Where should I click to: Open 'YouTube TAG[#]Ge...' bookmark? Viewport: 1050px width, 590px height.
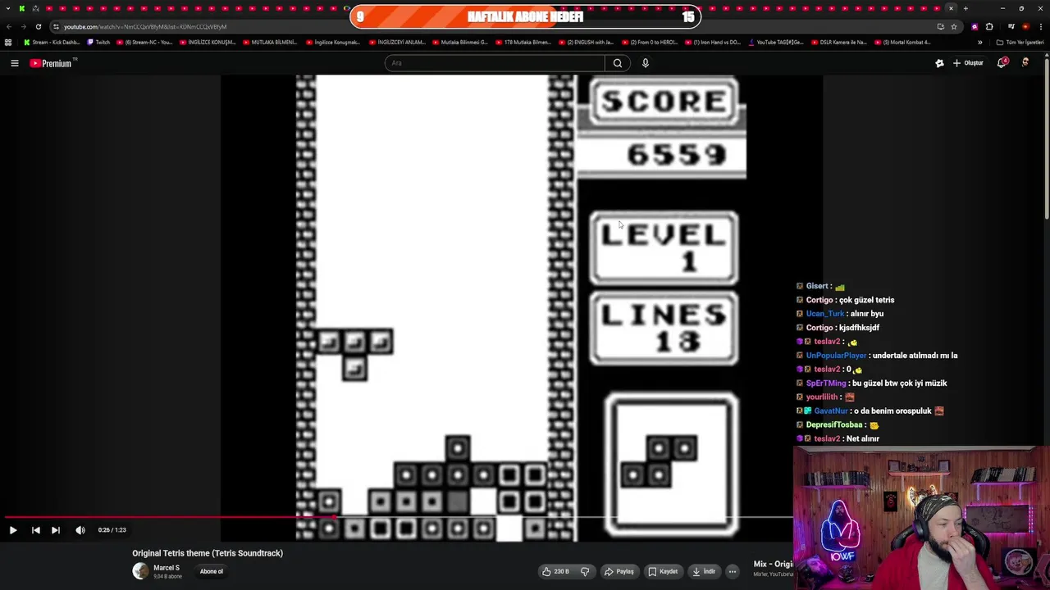click(776, 42)
